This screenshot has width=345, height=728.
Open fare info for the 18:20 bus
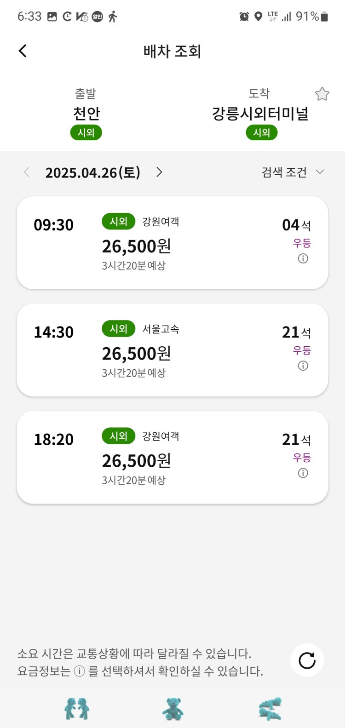pyautogui.click(x=303, y=473)
